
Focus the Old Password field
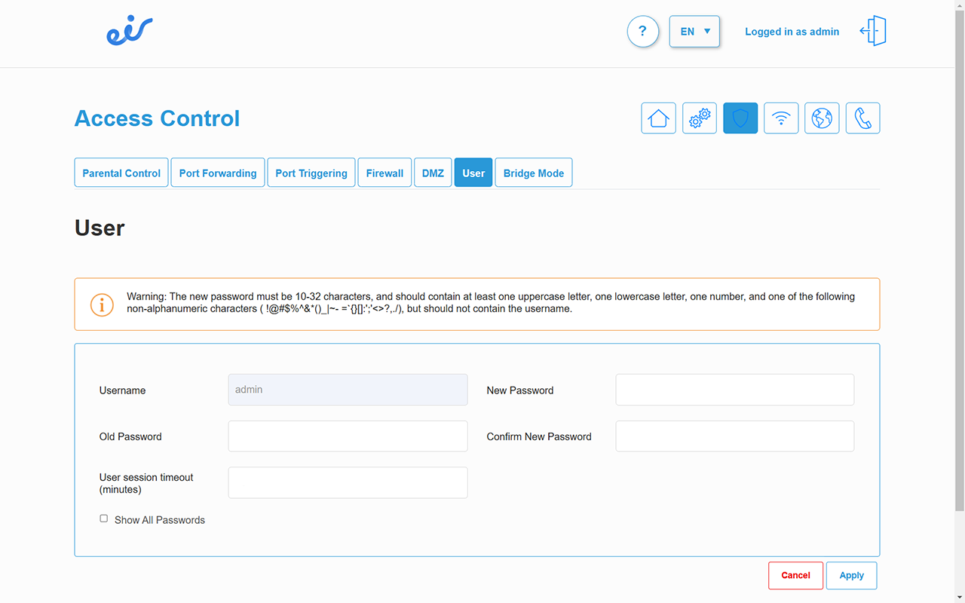[348, 436]
